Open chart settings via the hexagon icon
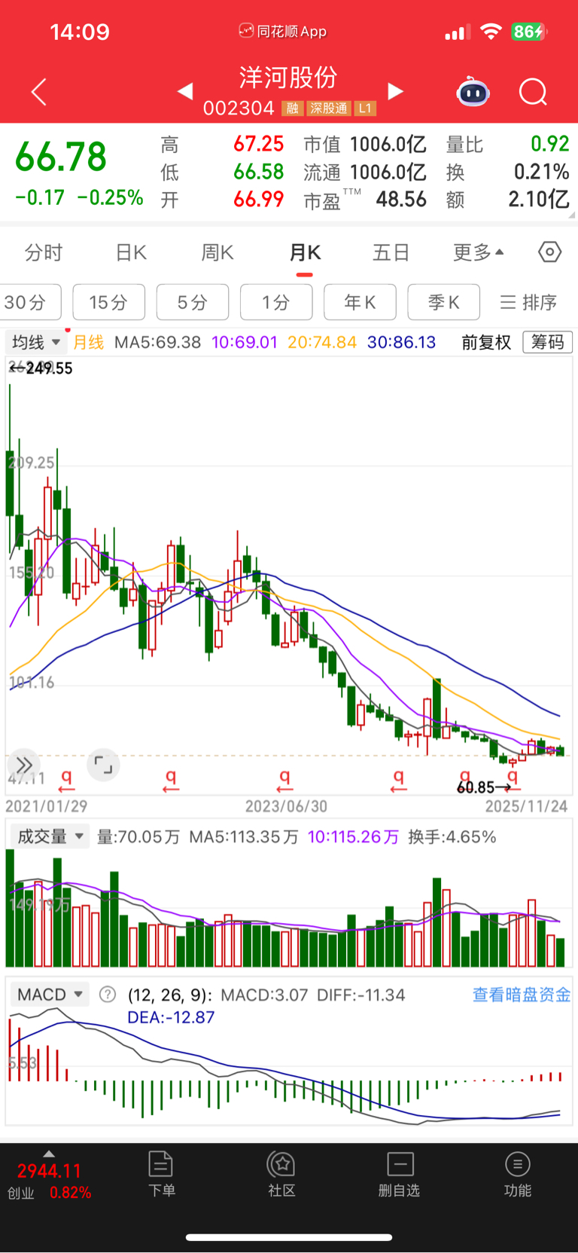The height and width of the screenshot is (1253, 578). pos(550,252)
